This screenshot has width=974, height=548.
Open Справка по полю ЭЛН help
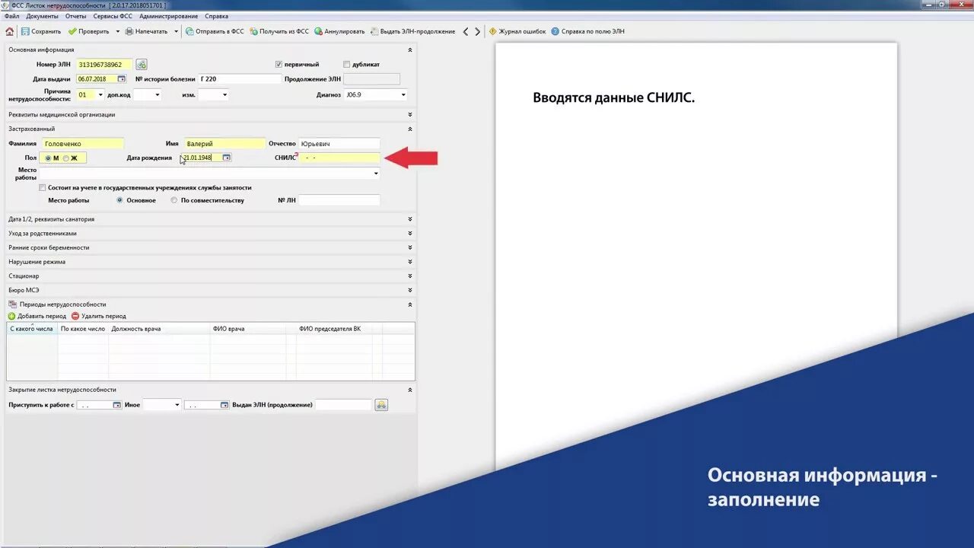click(587, 31)
